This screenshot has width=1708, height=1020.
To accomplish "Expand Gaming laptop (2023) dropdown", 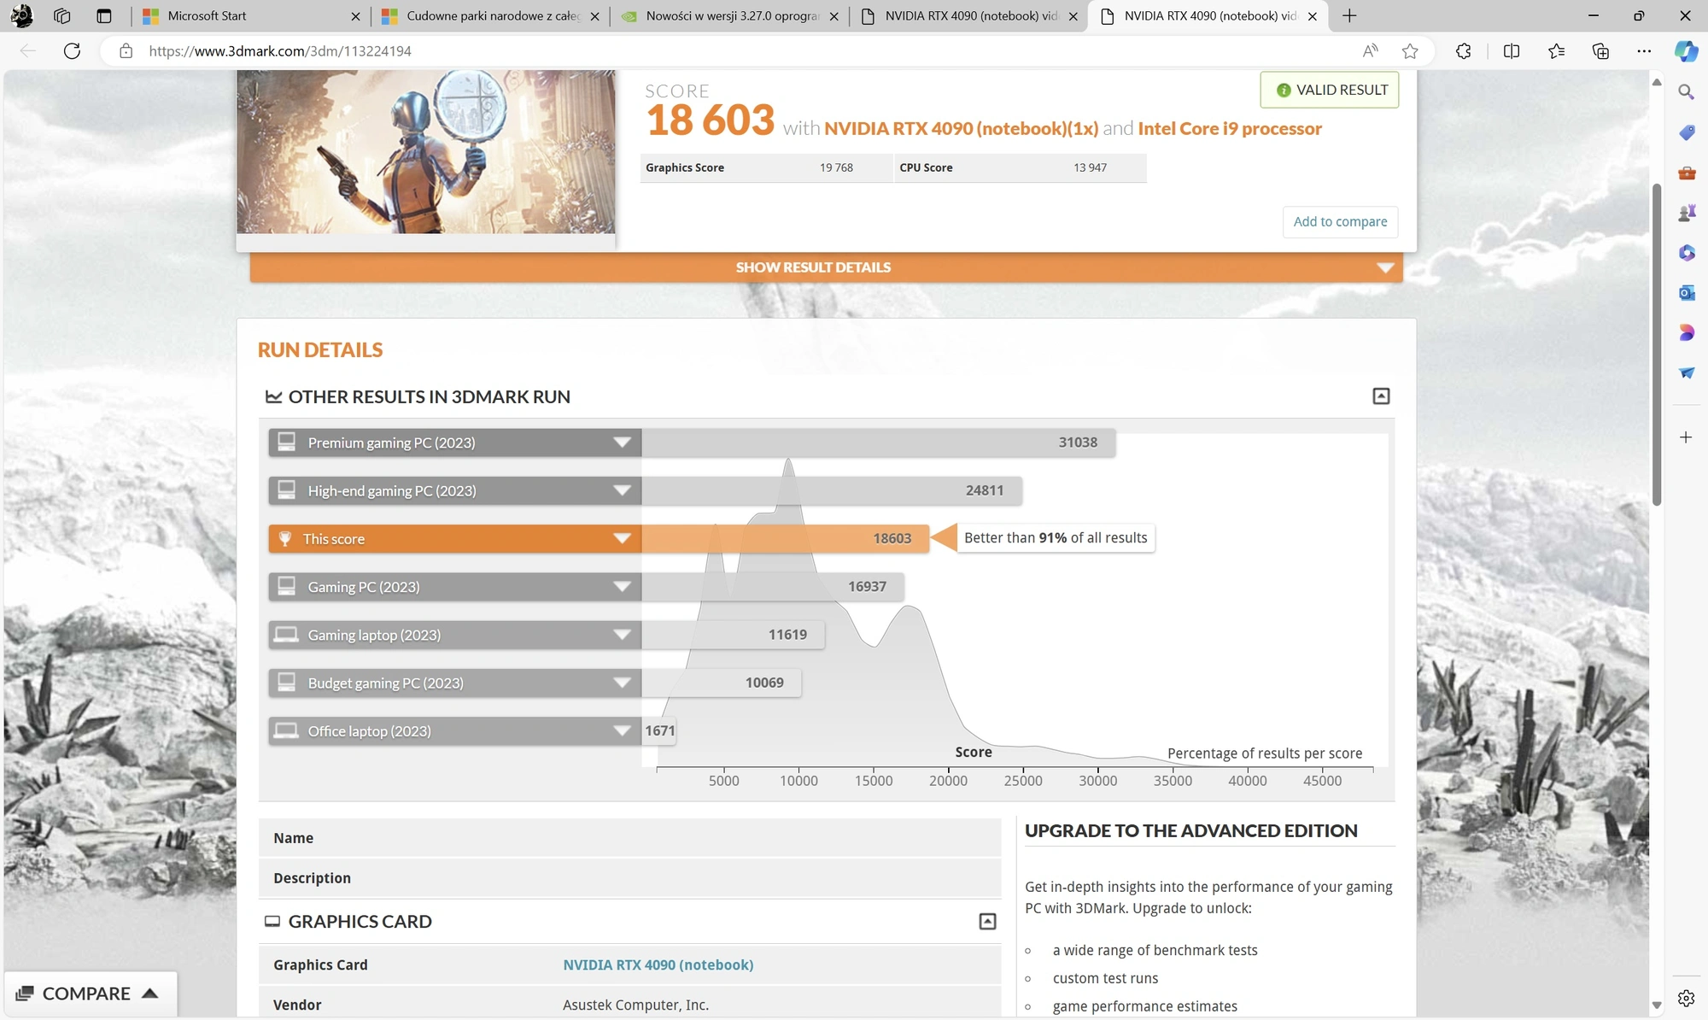I will pos(622,635).
